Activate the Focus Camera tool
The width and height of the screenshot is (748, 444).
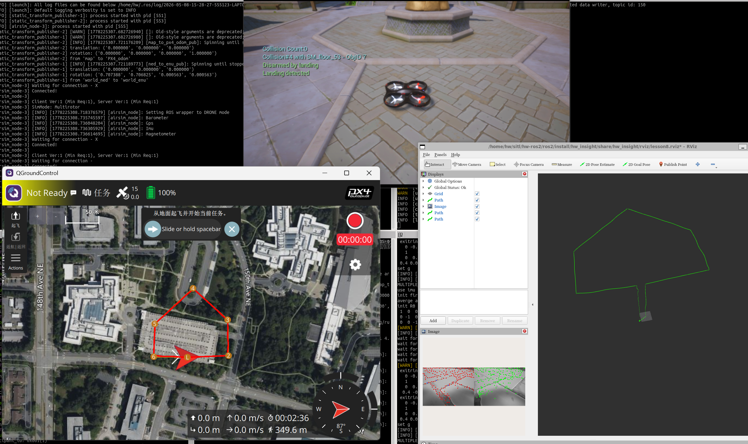pyautogui.click(x=529, y=164)
